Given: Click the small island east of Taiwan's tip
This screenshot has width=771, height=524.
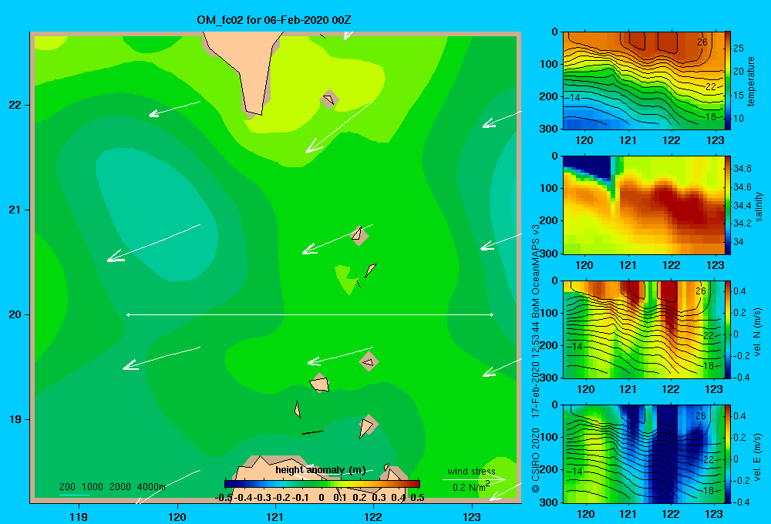Looking at the screenshot, I should point(329,99).
